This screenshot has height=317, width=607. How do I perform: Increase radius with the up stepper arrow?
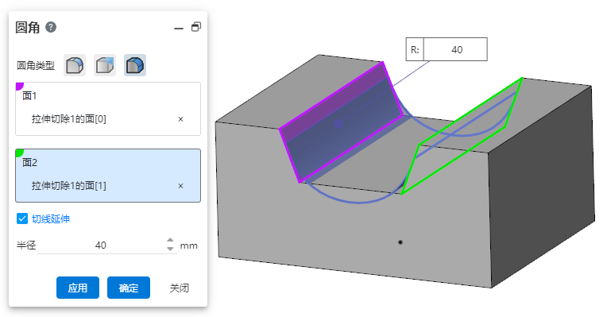click(x=170, y=241)
